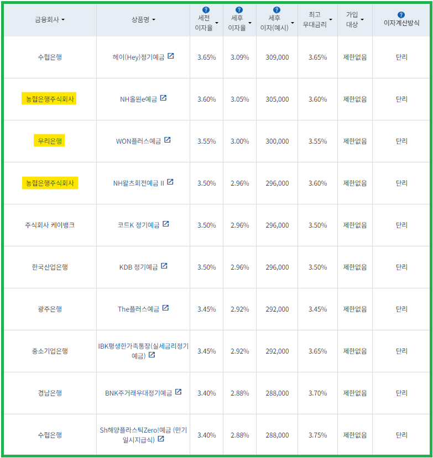Select 제한없음 in 경남은행 row
Screen dimensions: 433x458
tap(355, 393)
